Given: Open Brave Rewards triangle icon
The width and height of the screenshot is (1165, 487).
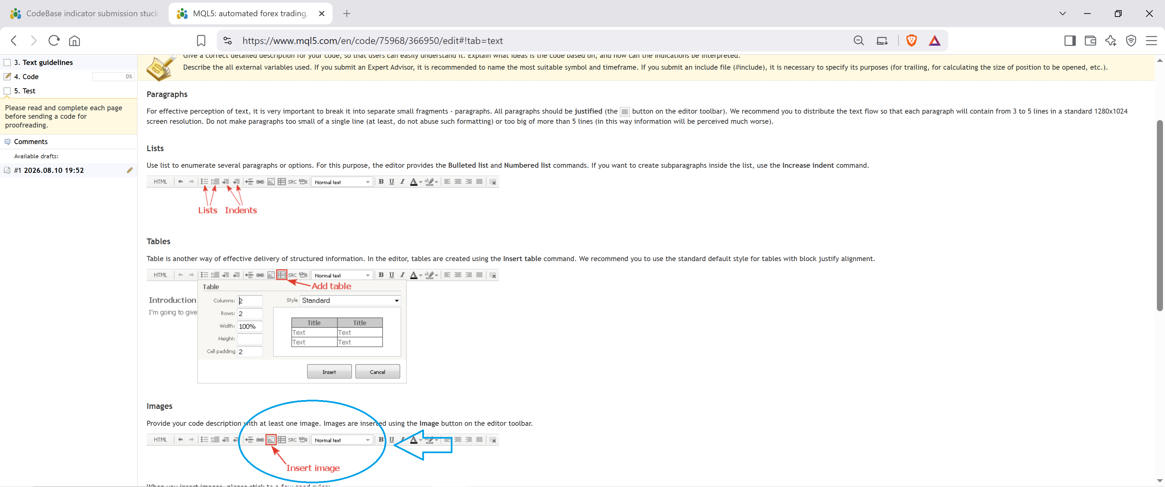Looking at the screenshot, I should [x=934, y=41].
